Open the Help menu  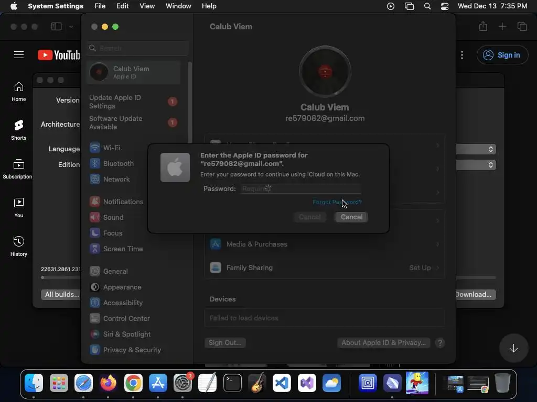(x=209, y=6)
